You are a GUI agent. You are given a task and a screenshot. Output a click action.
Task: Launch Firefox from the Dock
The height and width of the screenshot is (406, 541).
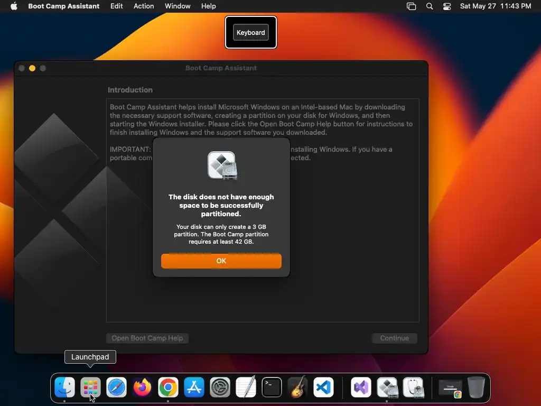point(142,387)
